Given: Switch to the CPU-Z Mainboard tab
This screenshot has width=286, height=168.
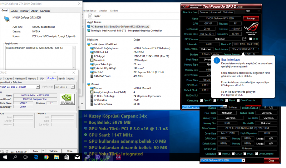Looking at the screenshot, I should (x=20, y=78).
